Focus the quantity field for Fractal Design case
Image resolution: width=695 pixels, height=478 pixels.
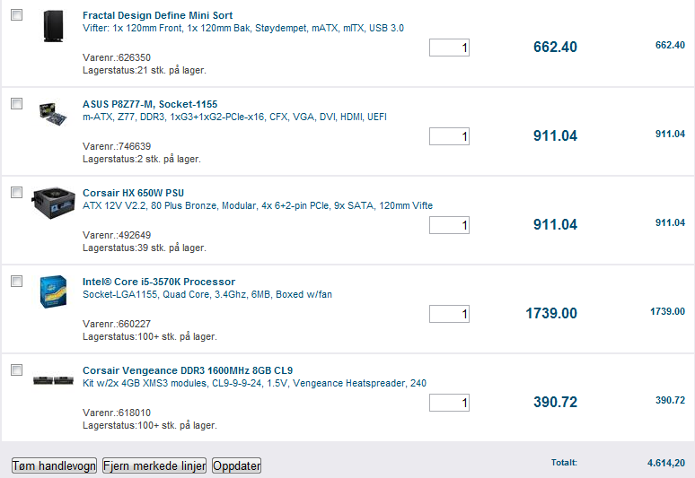[x=449, y=48]
